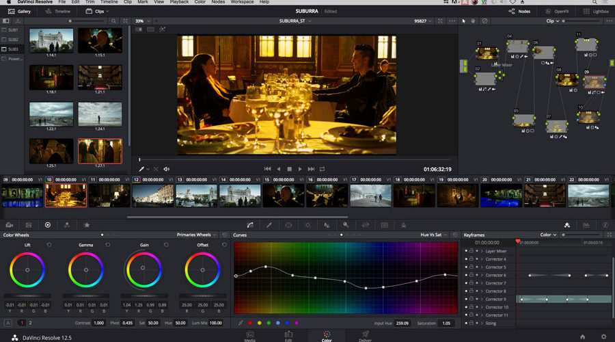Switch to the Deliver page

(365, 336)
